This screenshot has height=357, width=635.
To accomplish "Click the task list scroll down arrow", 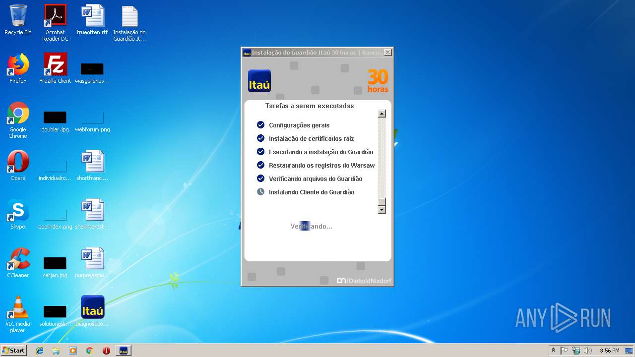I will [381, 210].
